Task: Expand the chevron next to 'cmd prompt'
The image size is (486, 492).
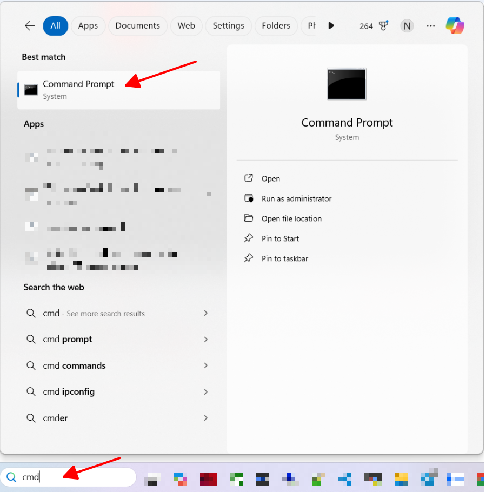Action: (x=206, y=340)
